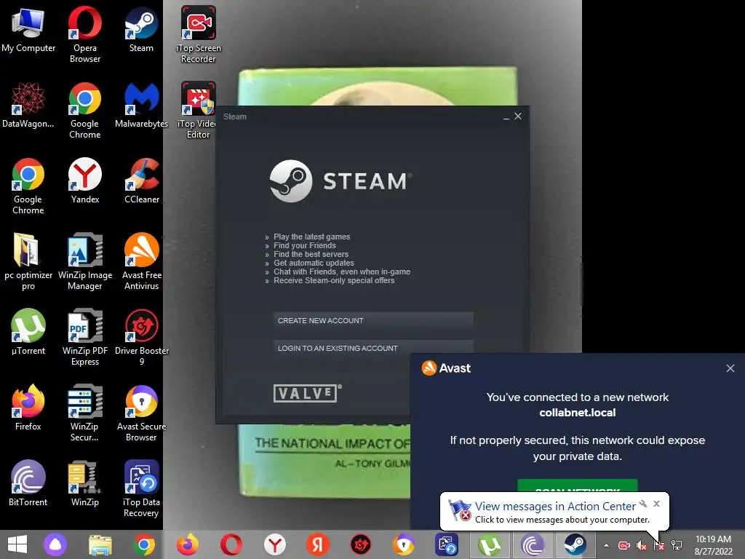Select the pc optimizer pro folder icon
Viewport: 745px width, 559px height.
(28, 261)
